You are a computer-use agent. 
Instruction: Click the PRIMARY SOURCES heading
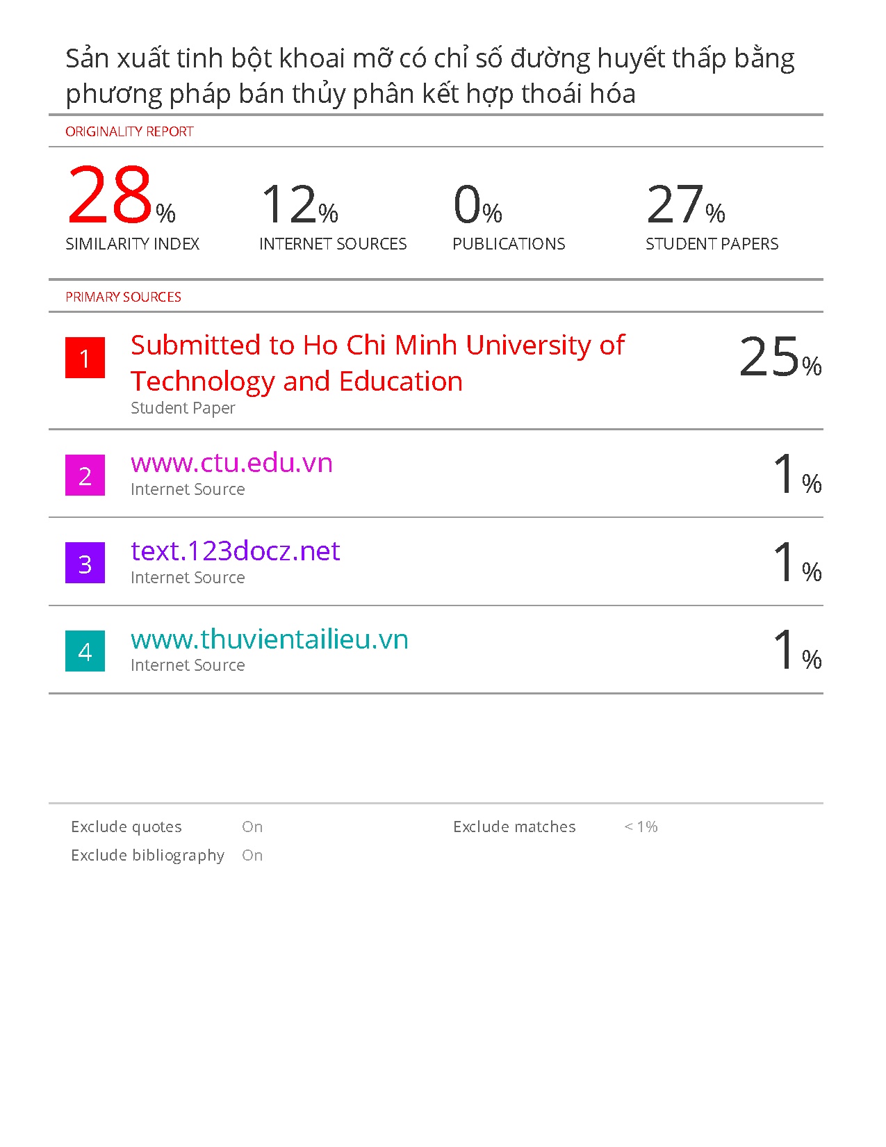123,297
